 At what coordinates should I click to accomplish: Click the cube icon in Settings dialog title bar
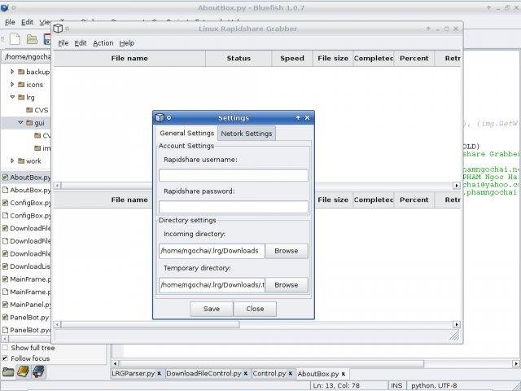click(x=160, y=117)
